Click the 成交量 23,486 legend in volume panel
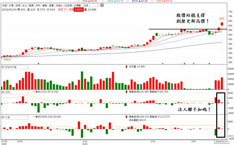Screen dimensions: 234x145 click(135, 67)
